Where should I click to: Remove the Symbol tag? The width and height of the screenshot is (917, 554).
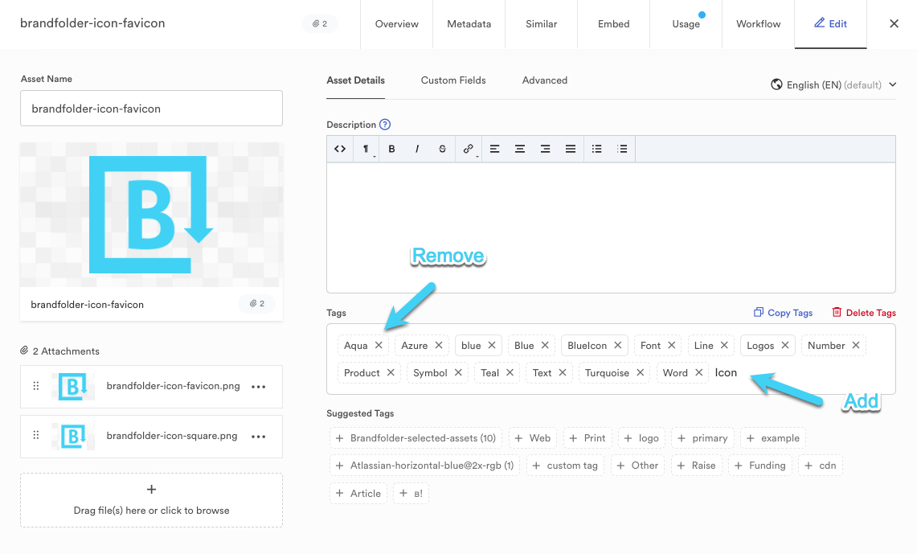458,372
